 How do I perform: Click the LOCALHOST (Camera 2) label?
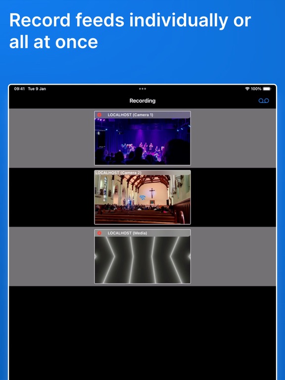click(x=118, y=173)
